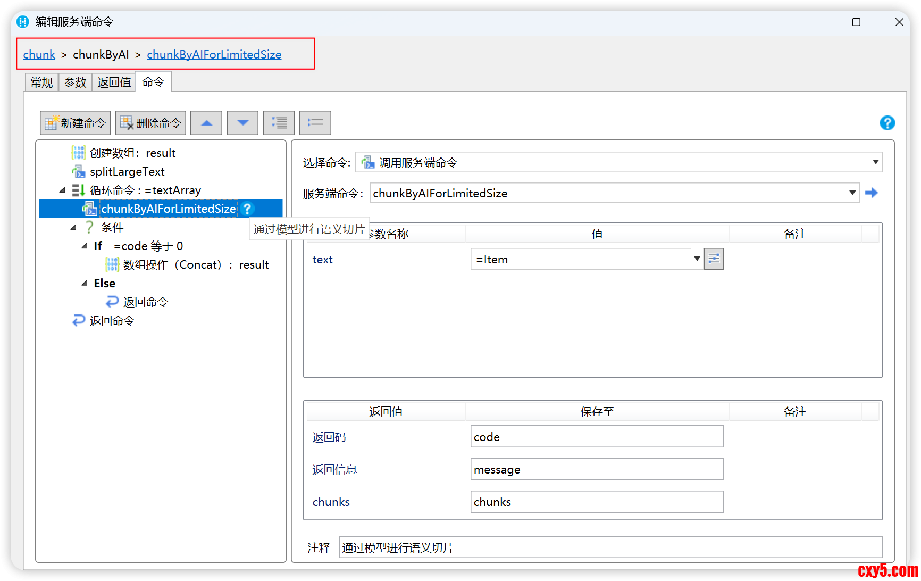Collapse the Else branch node

pyautogui.click(x=85, y=283)
